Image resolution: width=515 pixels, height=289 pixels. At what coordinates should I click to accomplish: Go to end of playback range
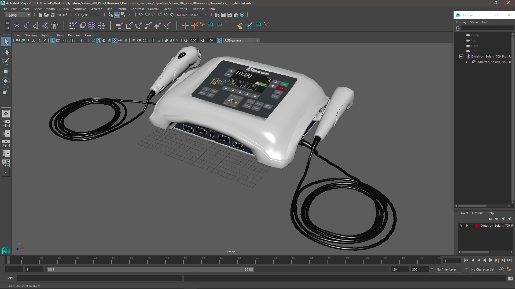pyautogui.click(x=509, y=260)
